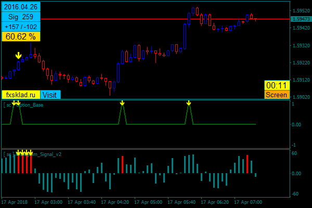This screenshot has height=208, width=312.
Task: Click the Option_Base indicator label
Action: click(x=23, y=105)
